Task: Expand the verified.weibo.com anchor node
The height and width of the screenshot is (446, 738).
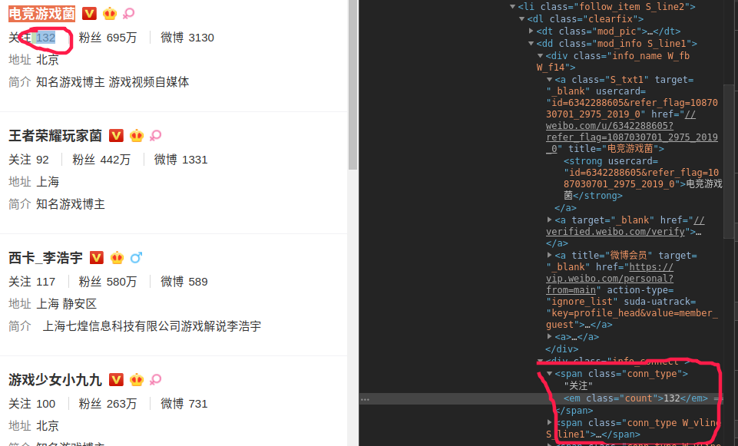Action: pyautogui.click(x=549, y=220)
